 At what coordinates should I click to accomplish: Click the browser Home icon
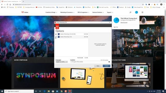pos(10,5)
